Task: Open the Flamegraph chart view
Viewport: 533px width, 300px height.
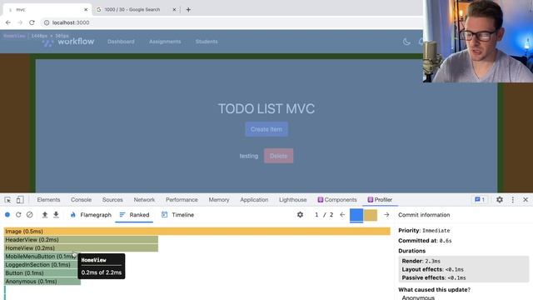Action: pyautogui.click(x=91, y=215)
